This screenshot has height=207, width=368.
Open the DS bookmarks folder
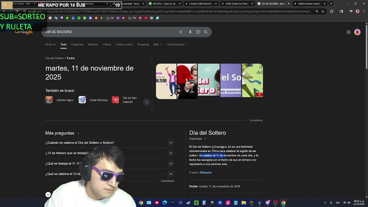pos(110,18)
